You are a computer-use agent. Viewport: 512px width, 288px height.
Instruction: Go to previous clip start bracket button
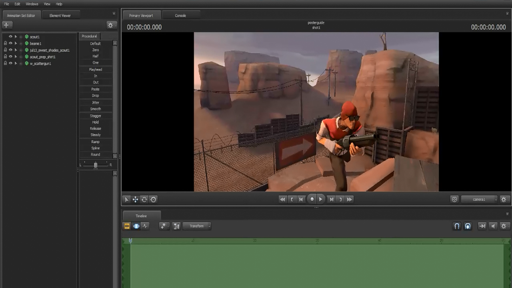point(292,199)
